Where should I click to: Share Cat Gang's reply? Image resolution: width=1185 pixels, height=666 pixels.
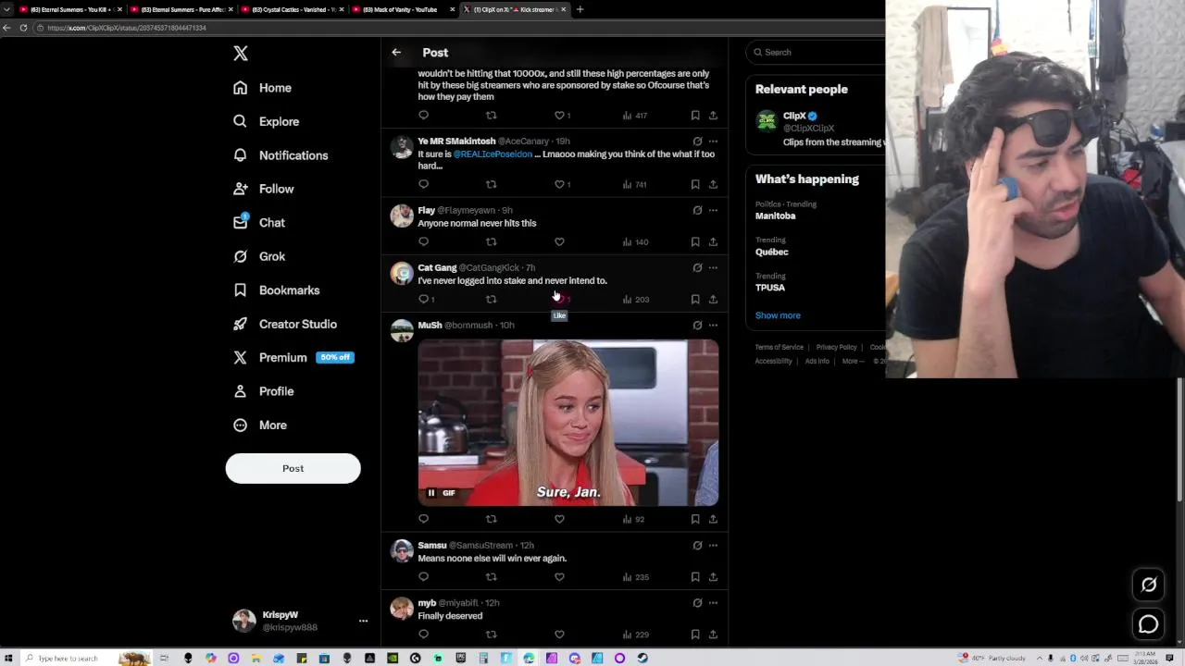coord(713,300)
